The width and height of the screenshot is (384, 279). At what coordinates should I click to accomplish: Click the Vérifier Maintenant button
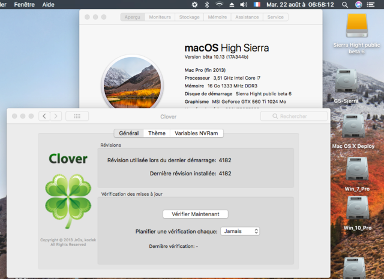coord(196,214)
